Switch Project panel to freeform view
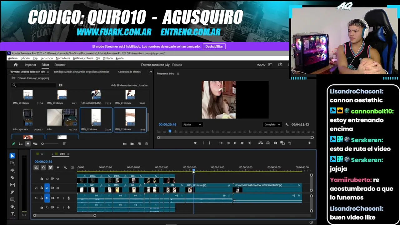Viewport: 400px width, 225px height. [x=35, y=144]
